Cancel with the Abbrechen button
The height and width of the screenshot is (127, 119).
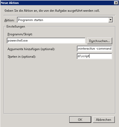pos(104,119)
